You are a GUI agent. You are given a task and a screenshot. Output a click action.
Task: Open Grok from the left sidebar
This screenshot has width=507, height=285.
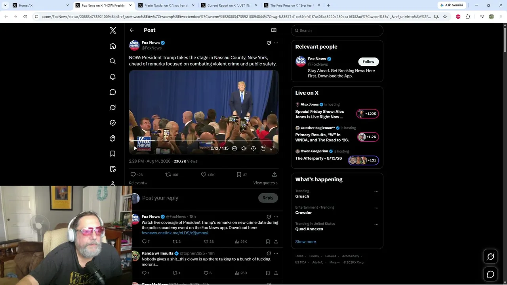(x=113, y=108)
